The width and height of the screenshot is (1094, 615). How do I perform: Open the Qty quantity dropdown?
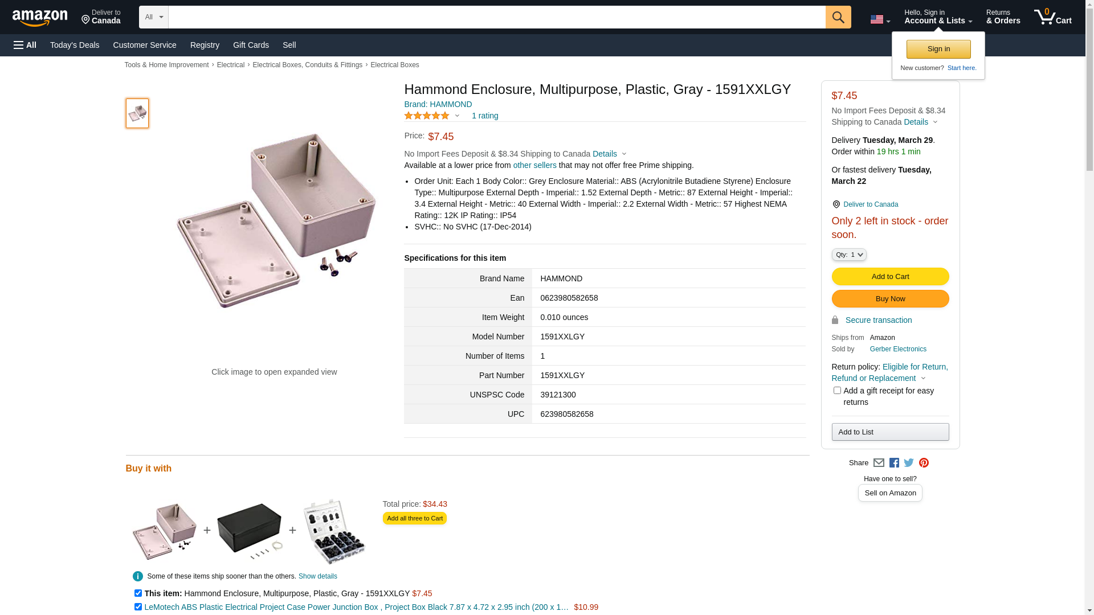[849, 255]
